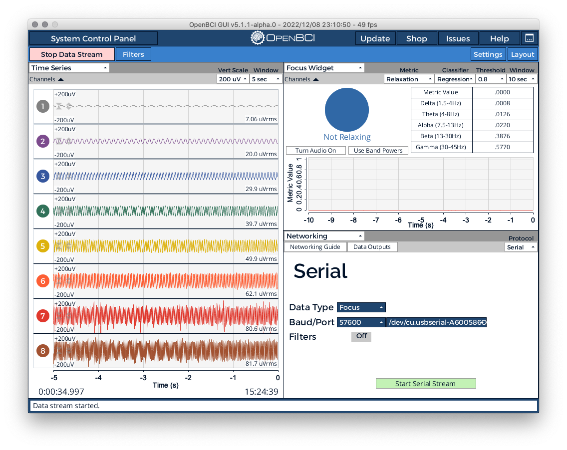This screenshot has height=450, width=567.
Task: Click the Alpha (7.5-13Hz) table row label
Action: pos(441,125)
